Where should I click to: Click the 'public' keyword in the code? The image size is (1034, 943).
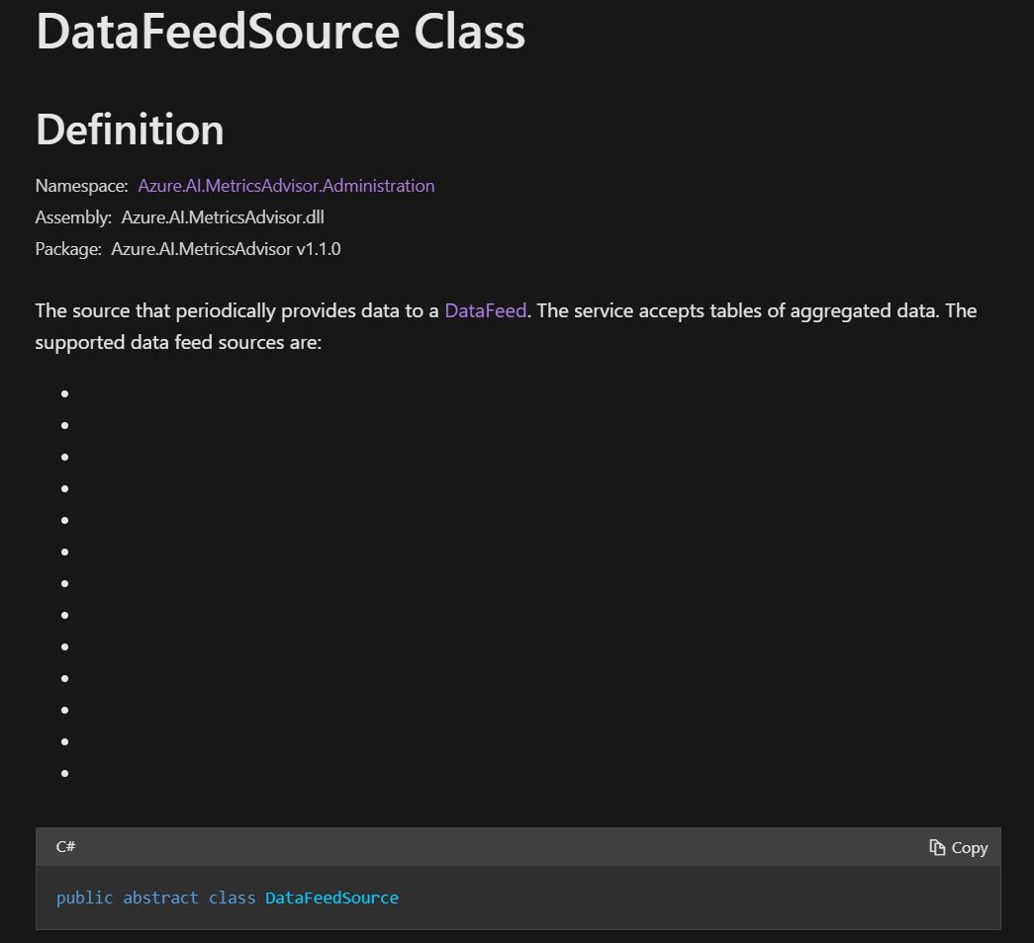84,898
